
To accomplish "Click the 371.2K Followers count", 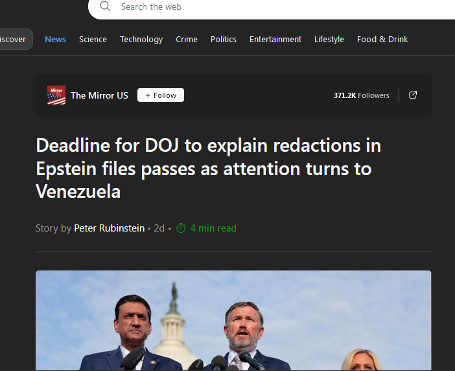I will (361, 95).
